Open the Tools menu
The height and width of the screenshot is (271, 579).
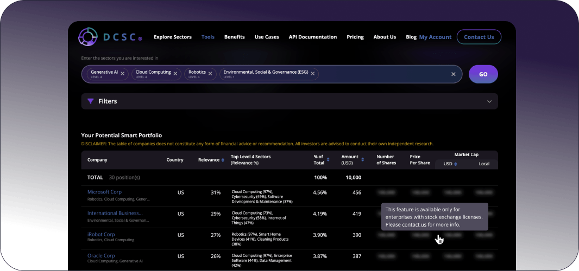[208, 37]
